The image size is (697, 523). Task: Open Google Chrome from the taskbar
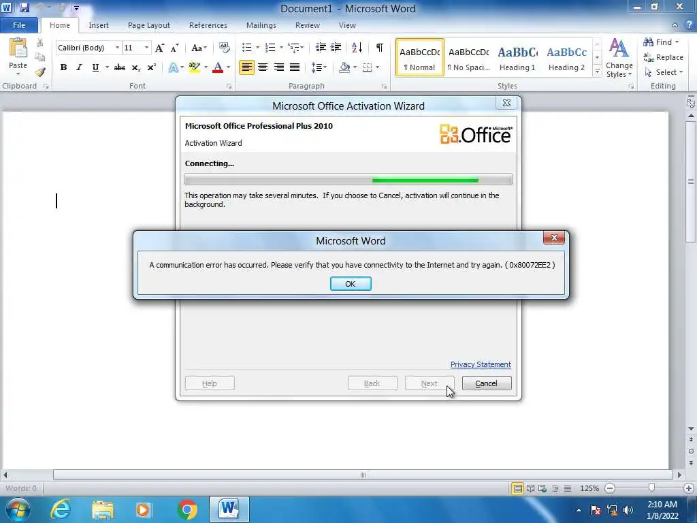tap(187, 509)
